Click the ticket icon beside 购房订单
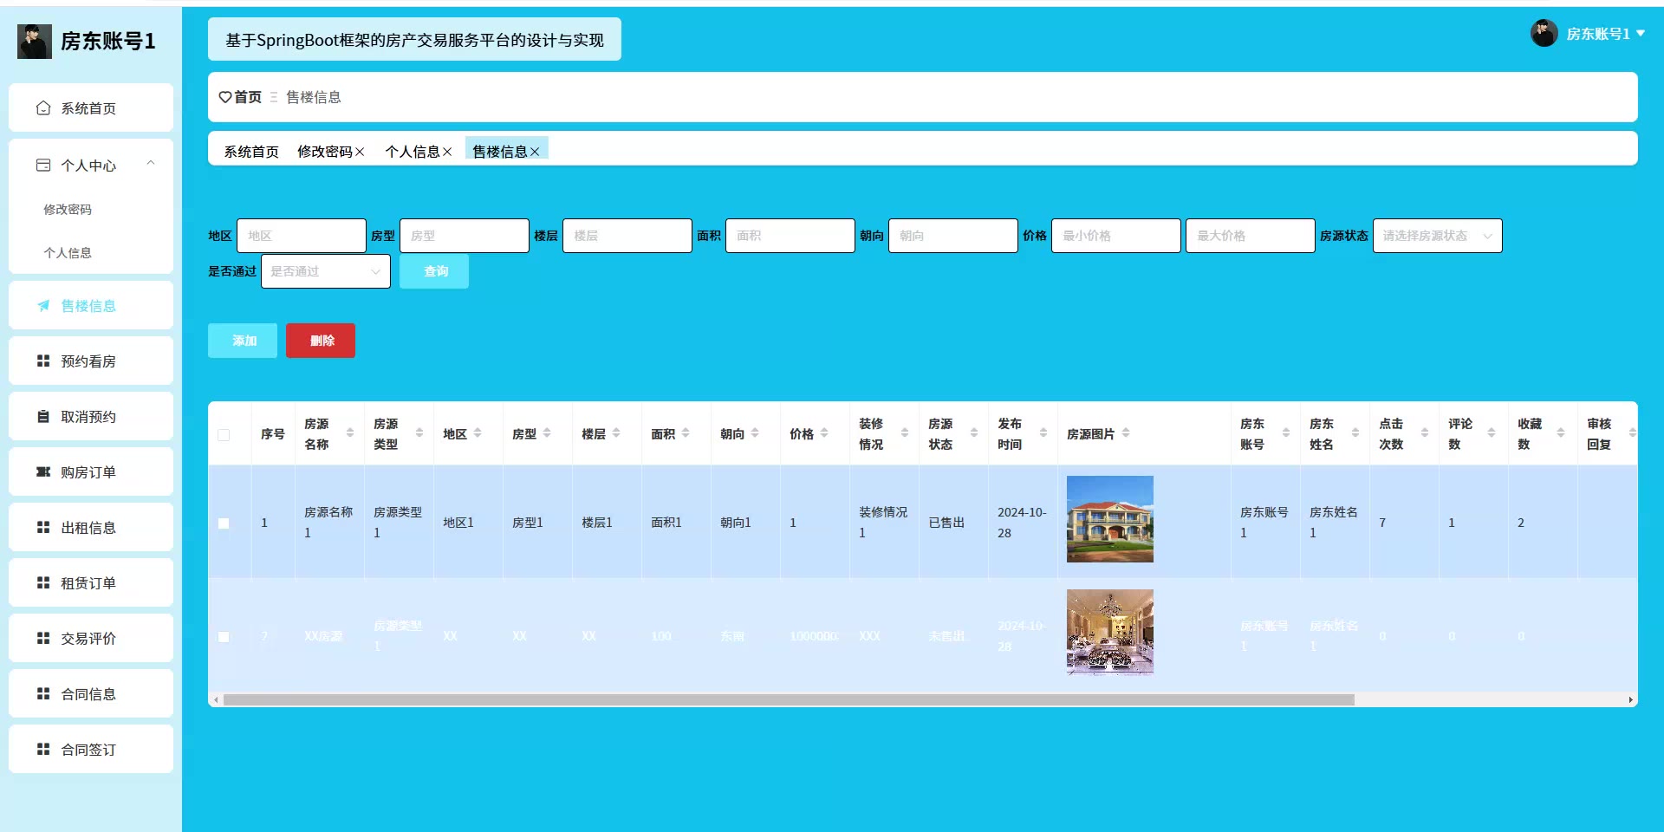The image size is (1664, 832). click(x=43, y=471)
